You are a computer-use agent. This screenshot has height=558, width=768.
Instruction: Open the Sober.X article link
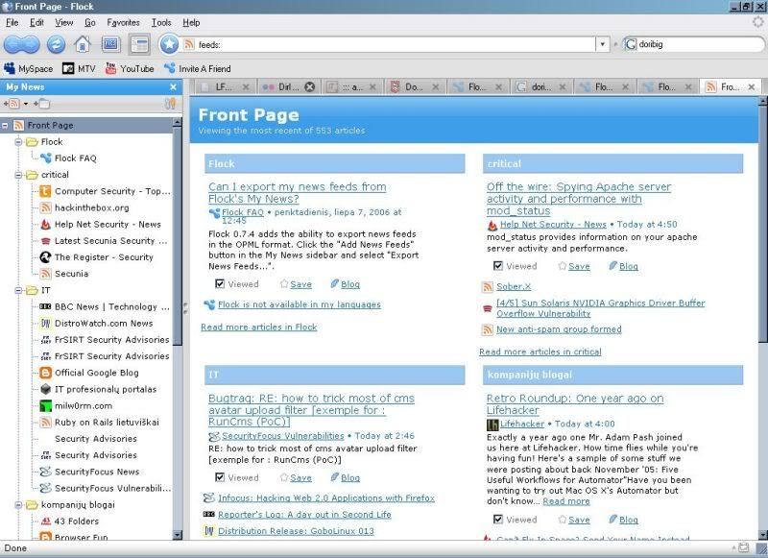pyautogui.click(x=514, y=286)
